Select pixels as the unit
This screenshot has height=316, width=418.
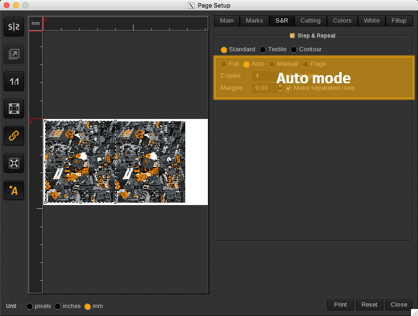[30, 307]
